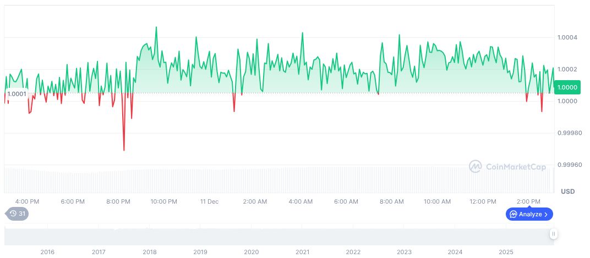This screenshot has height=258, width=590.
Task: Open the Analyze panel
Action: pyautogui.click(x=529, y=214)
